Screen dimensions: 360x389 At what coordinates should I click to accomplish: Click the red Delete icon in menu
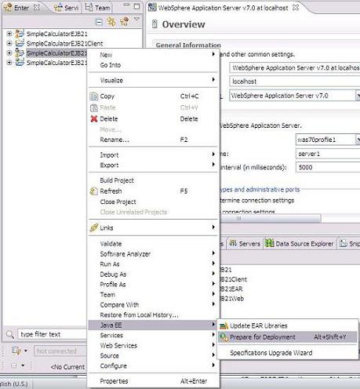pyautogui.click(x=94, y=119)
